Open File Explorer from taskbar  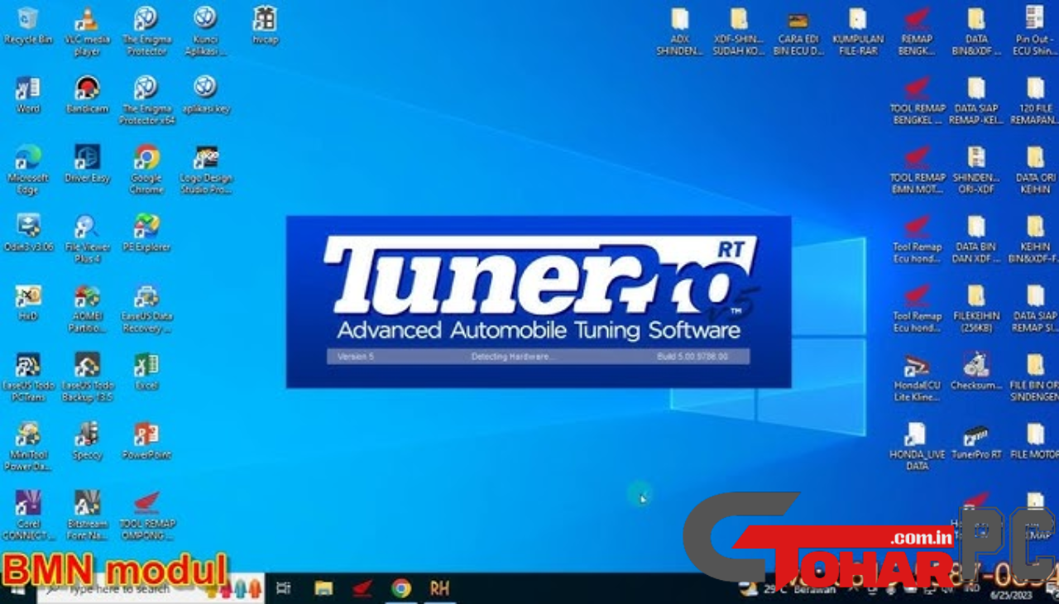(x=323, y=588)
